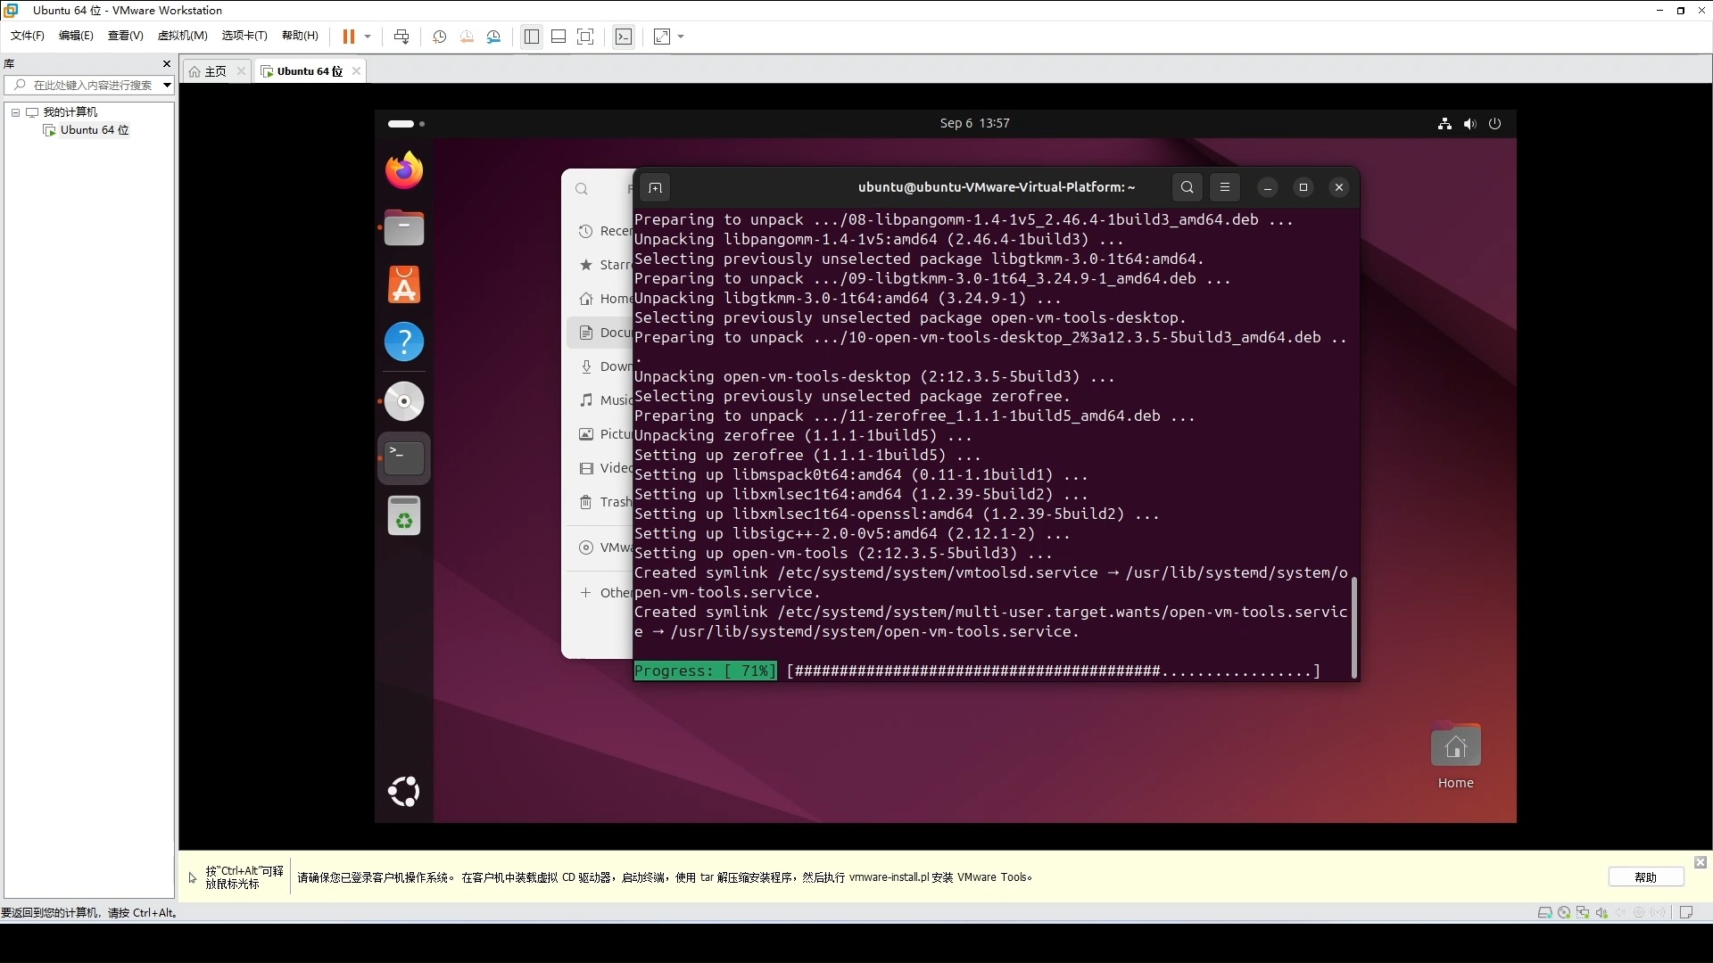Collapse the 我的计算机 tree node
1713x963 pixels.
[x=15, y=112]
